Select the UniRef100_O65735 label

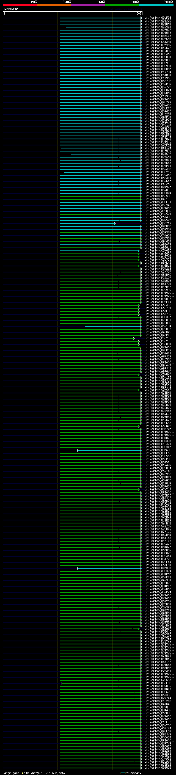[x=158, y=81]
